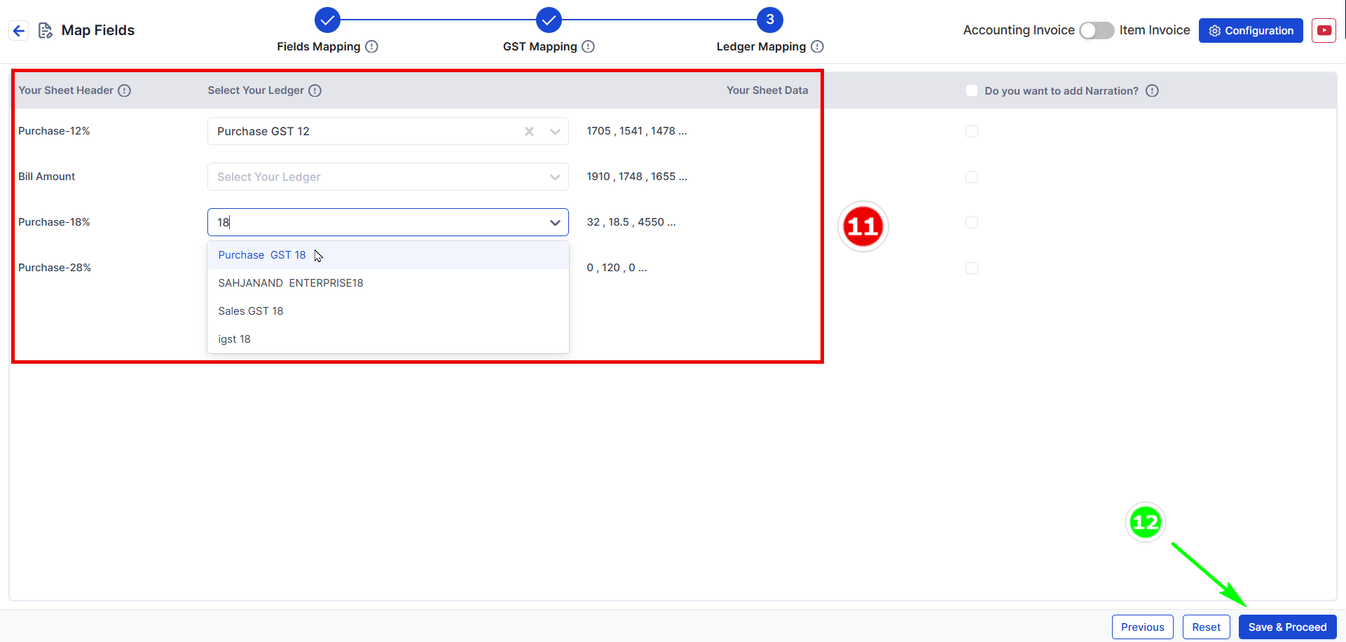
Task: Choose 'Sales GST 18' from the list
Action: point(388,311)
